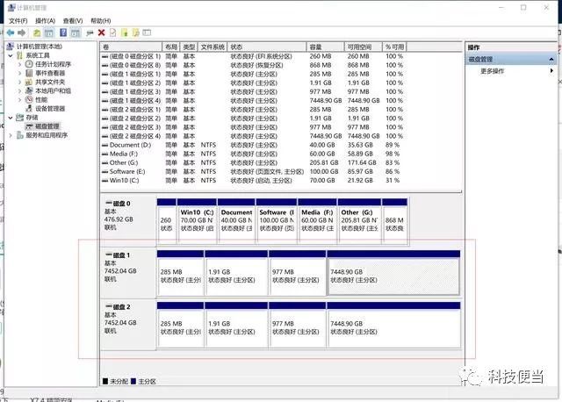The image size is (562, 402).
Task: Click the red X delete toolbar icon
Action: [101, 32]
